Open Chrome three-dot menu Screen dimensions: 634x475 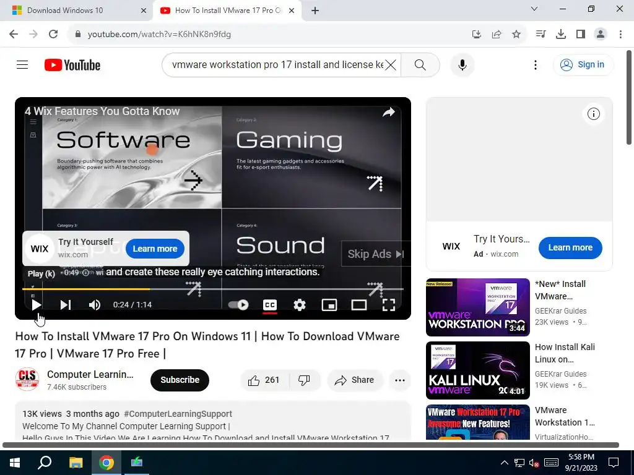pyautogui.click(x=620, y=34)
